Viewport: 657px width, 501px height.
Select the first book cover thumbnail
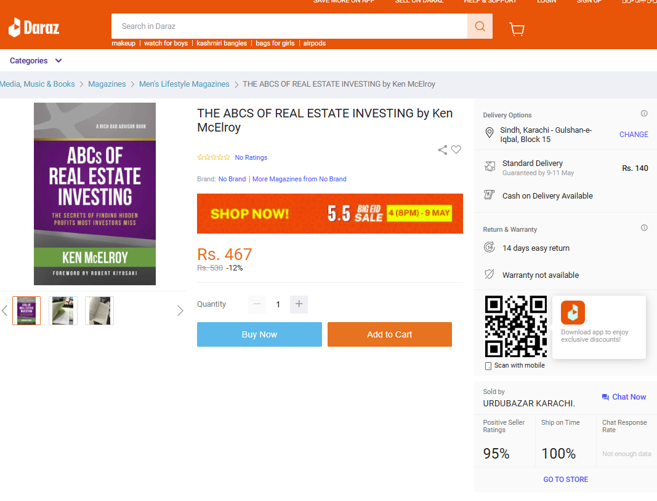26,310
